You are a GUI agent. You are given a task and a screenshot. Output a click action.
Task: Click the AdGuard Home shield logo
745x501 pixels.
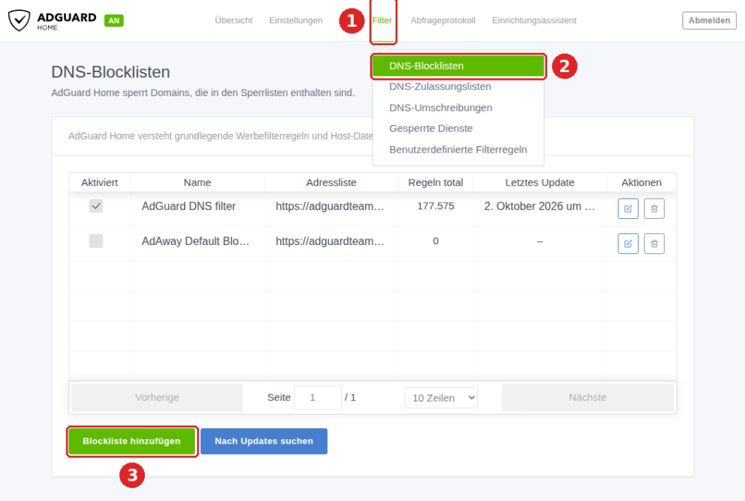point(19,20)
